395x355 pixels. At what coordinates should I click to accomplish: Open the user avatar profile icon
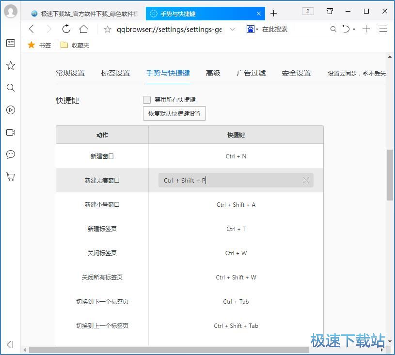pos(11,11)
